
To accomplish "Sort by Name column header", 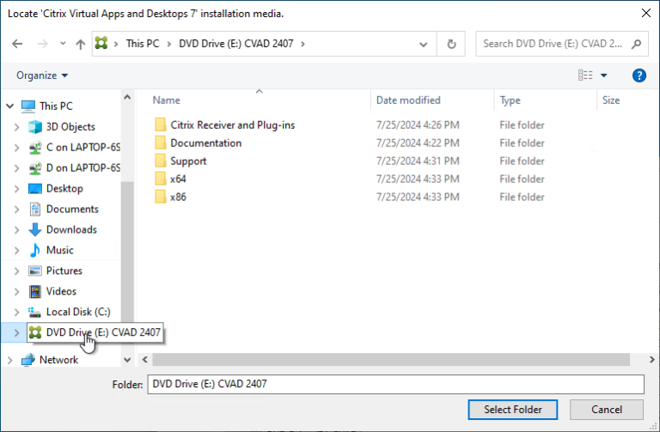I will point(167,100).
